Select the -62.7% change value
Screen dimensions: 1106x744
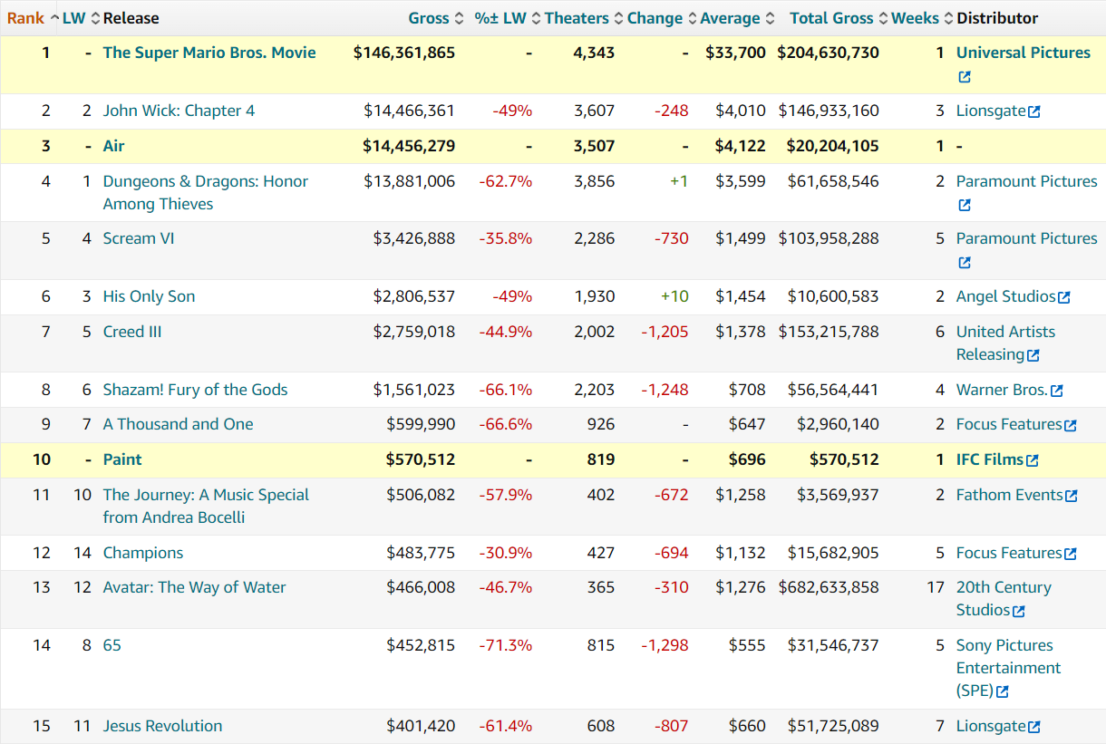click(x=506, y=181)
